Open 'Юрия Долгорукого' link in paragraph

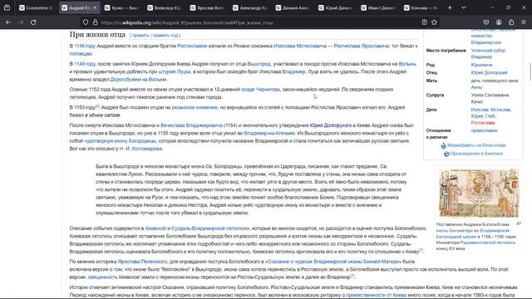pyautogui.click(x=331, y=125)
